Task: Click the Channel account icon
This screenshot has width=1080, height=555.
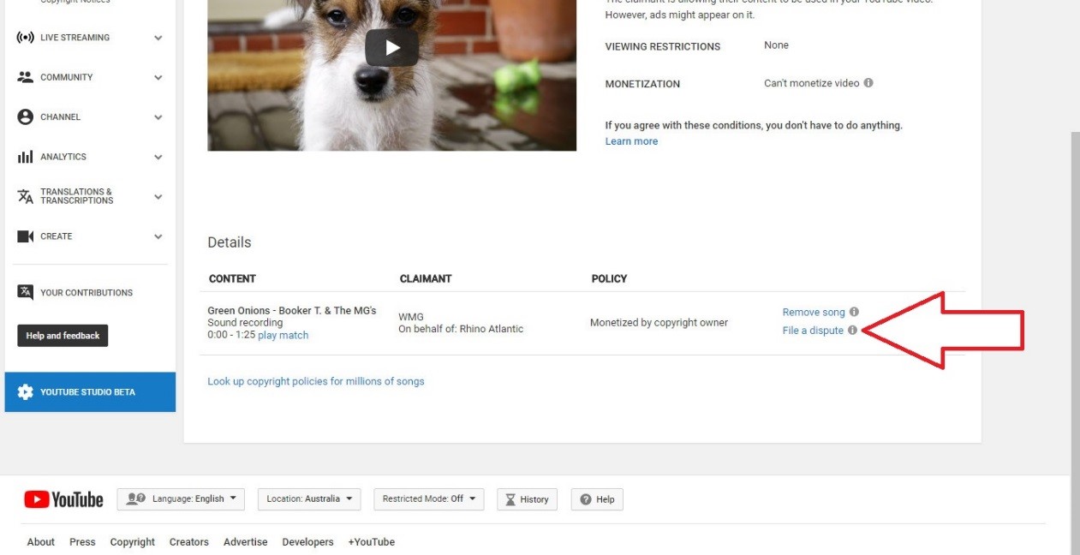Action: pyautogui.click(x=26, y=117)
